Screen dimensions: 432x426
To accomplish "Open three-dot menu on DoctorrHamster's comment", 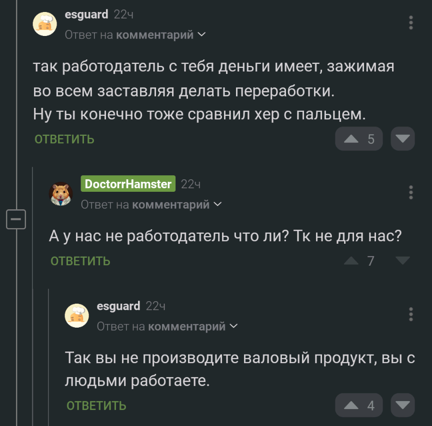I will pos(411,192).
